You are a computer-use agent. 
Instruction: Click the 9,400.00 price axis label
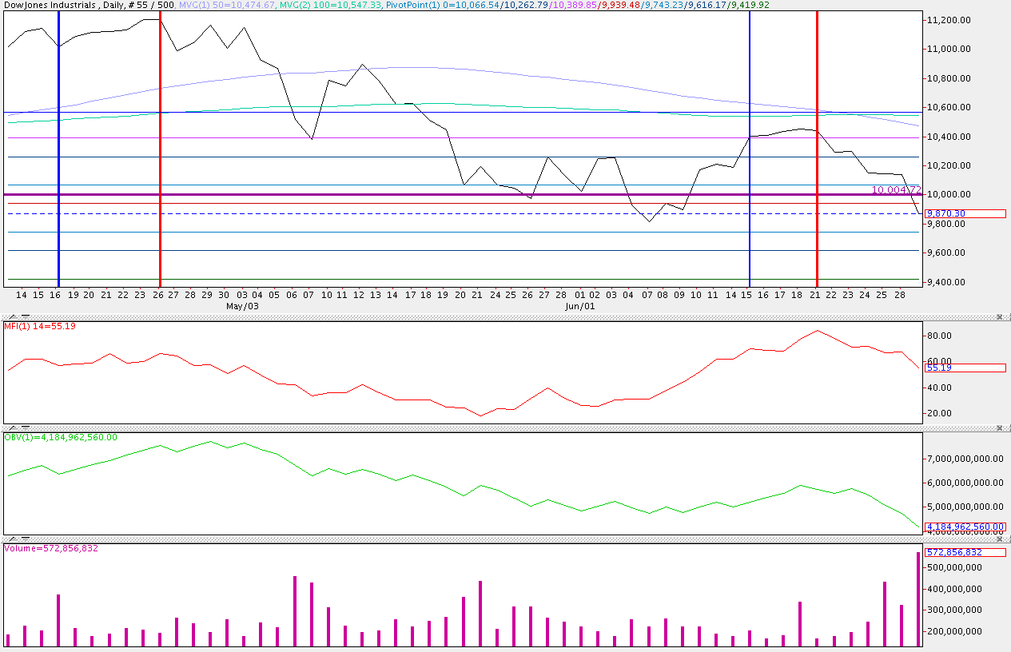point(947,282)
